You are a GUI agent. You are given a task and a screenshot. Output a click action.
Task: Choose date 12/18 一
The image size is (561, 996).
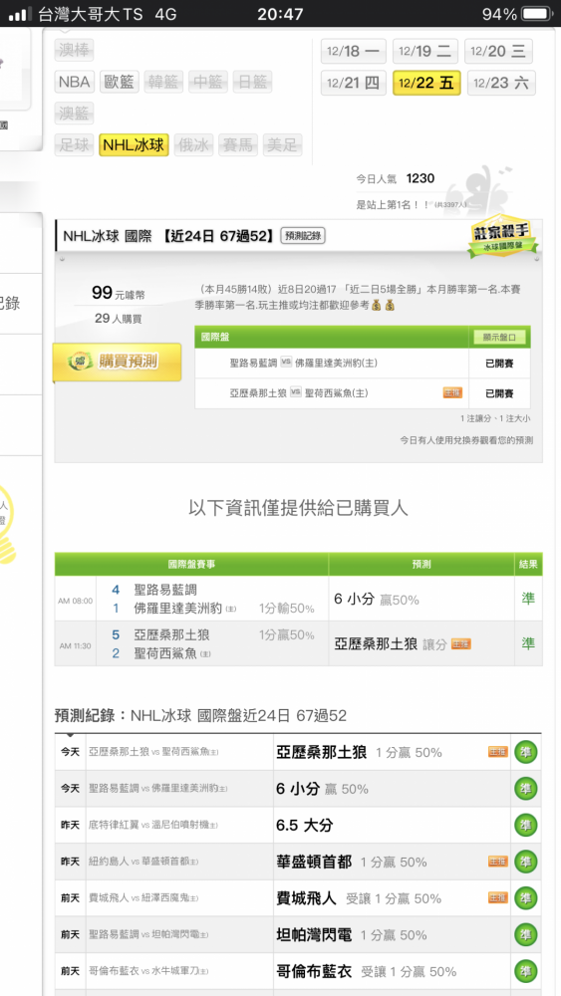pos(354,52)
